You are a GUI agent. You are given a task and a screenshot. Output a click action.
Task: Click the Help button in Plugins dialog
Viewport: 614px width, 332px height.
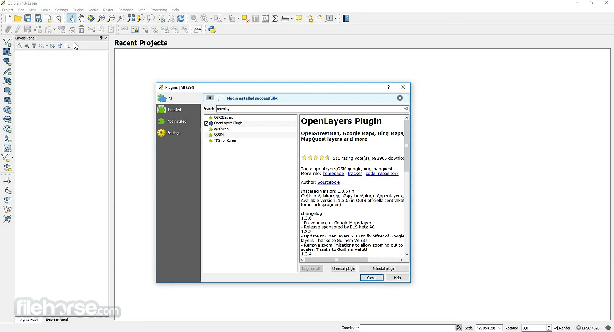tap(397, 278)
